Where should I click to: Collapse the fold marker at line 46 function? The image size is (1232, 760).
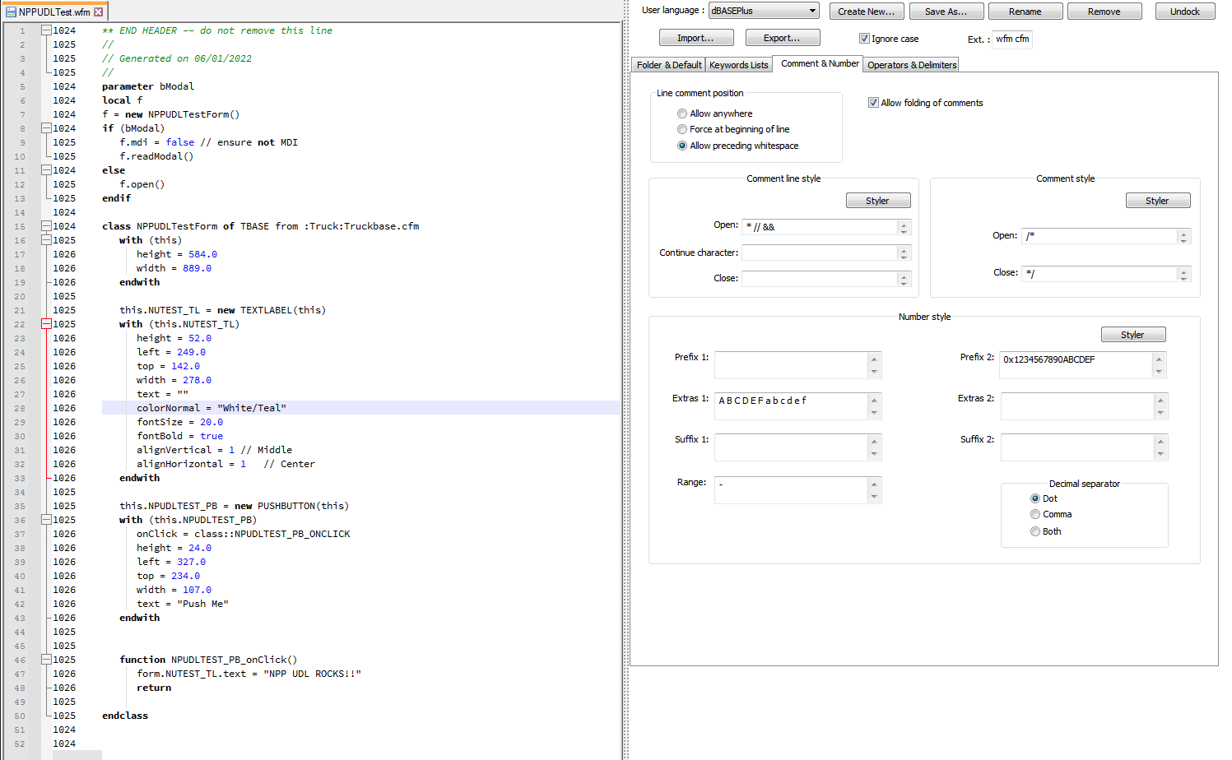47,660
